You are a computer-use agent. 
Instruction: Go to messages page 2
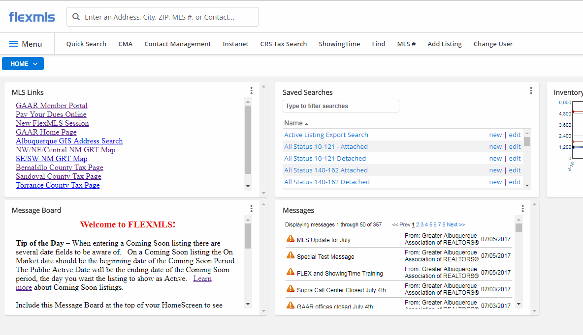418,225
